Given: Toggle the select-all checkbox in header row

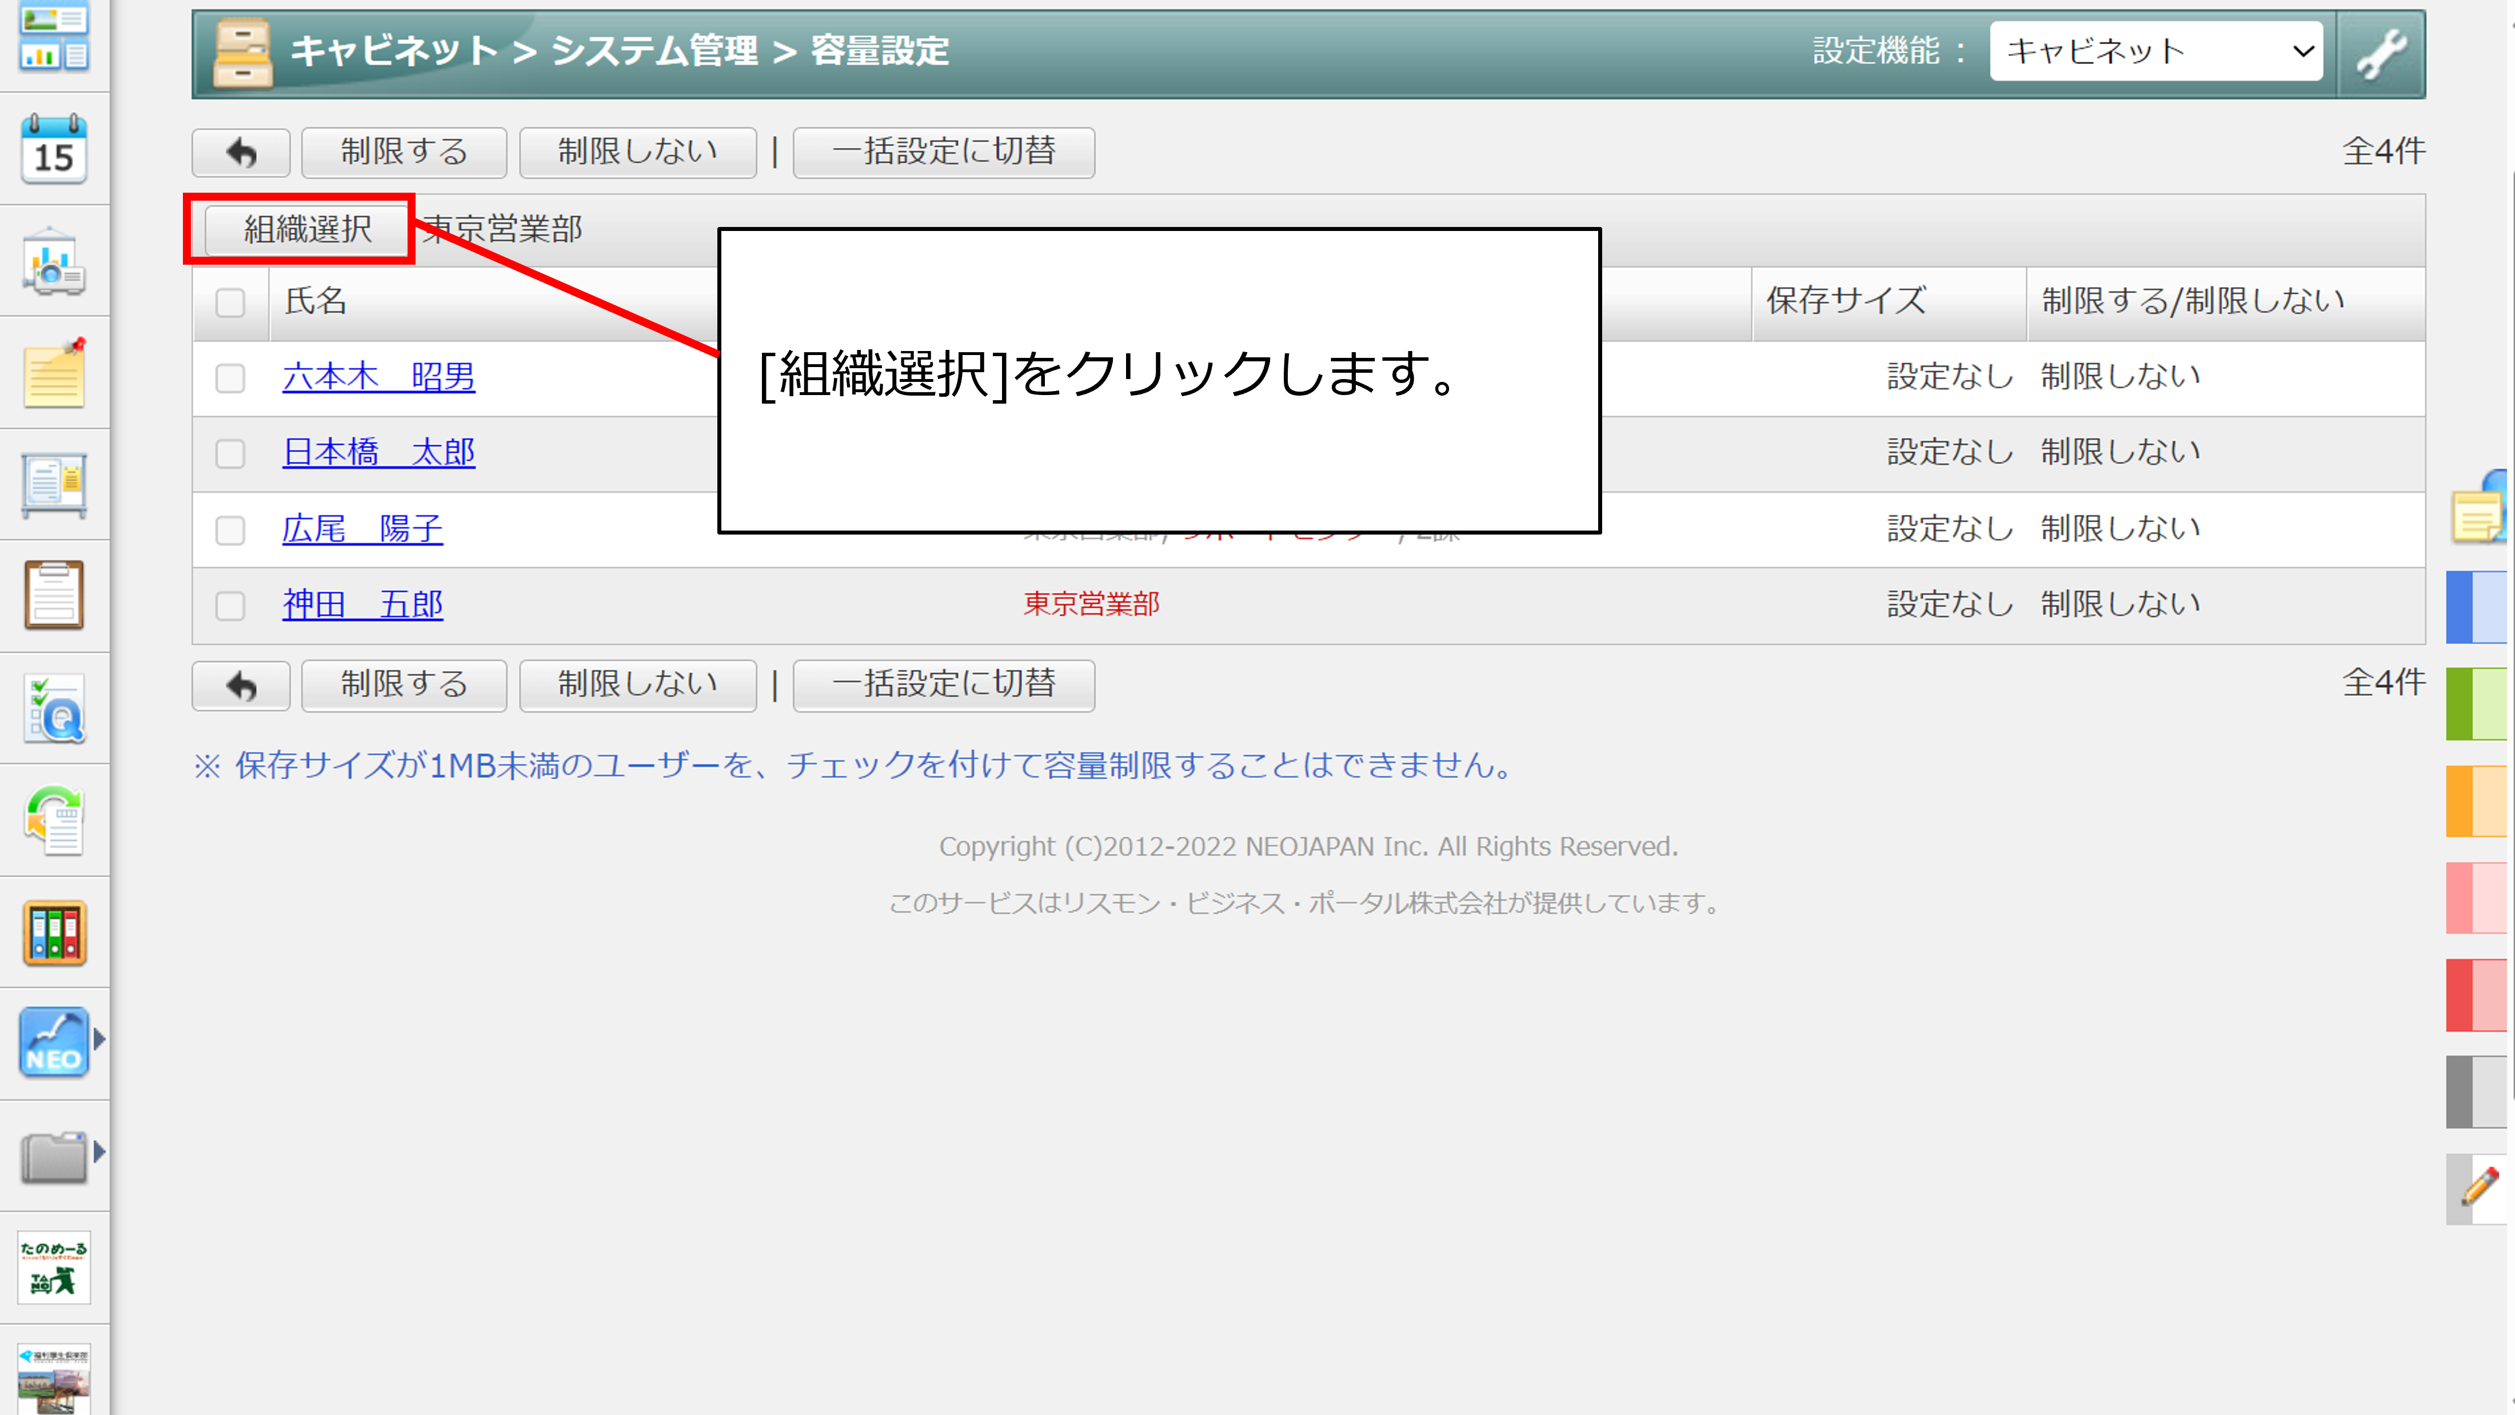Looking at the screenshot, I should pyautogui.click(x=230, y=303).
